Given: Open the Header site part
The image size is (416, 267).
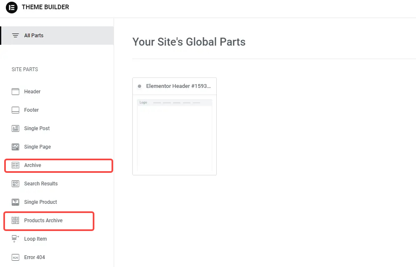Looking at the screenshot, I should coord(32,92).
